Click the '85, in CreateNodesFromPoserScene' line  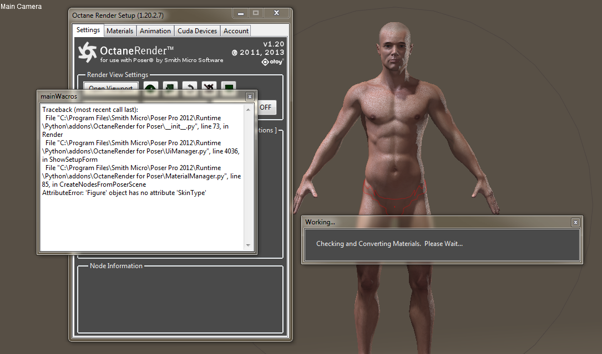94,184
